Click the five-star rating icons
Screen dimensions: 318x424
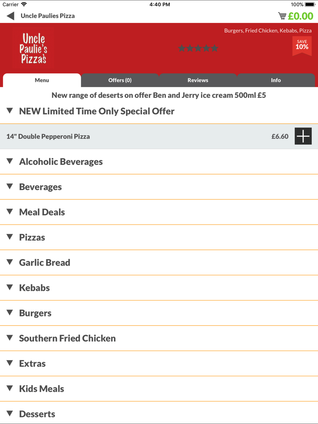(x=198, y=48)
